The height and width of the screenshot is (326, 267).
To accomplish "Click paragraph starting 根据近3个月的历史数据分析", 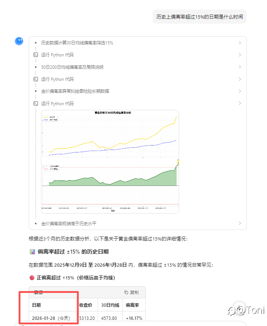I will pos(108,239).
